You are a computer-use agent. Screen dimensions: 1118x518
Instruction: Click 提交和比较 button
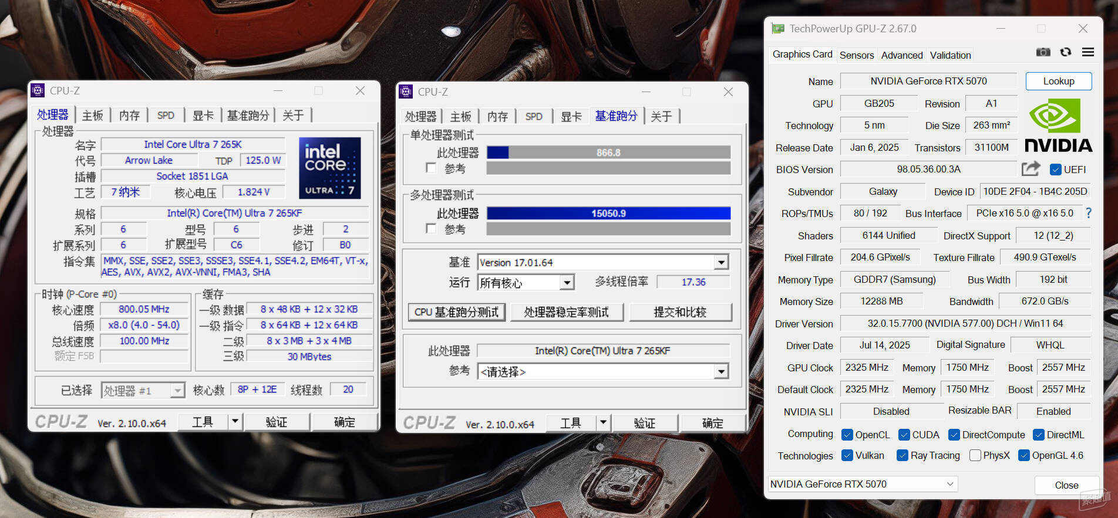[680, 312]
